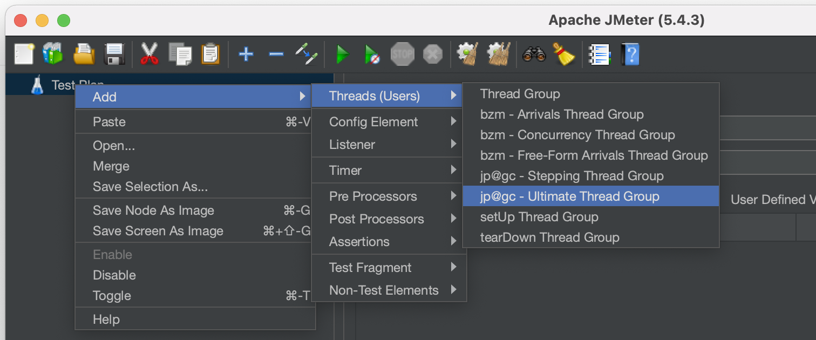Click the Shutdown gray X icon
The image size is (816, 340).
point(432,54)
